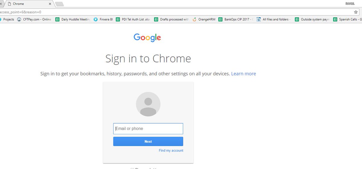The height and width of the screenshot is (169, 362).
Task: Open the Finxera BI bookmark
Action: 103,19
